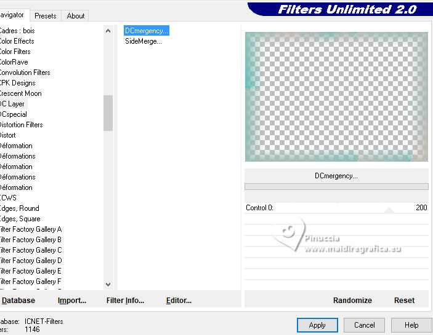Select Filter Factory Gallery C
The height and width of the screenshot is (335, 433).
click(x=31, y=250)
